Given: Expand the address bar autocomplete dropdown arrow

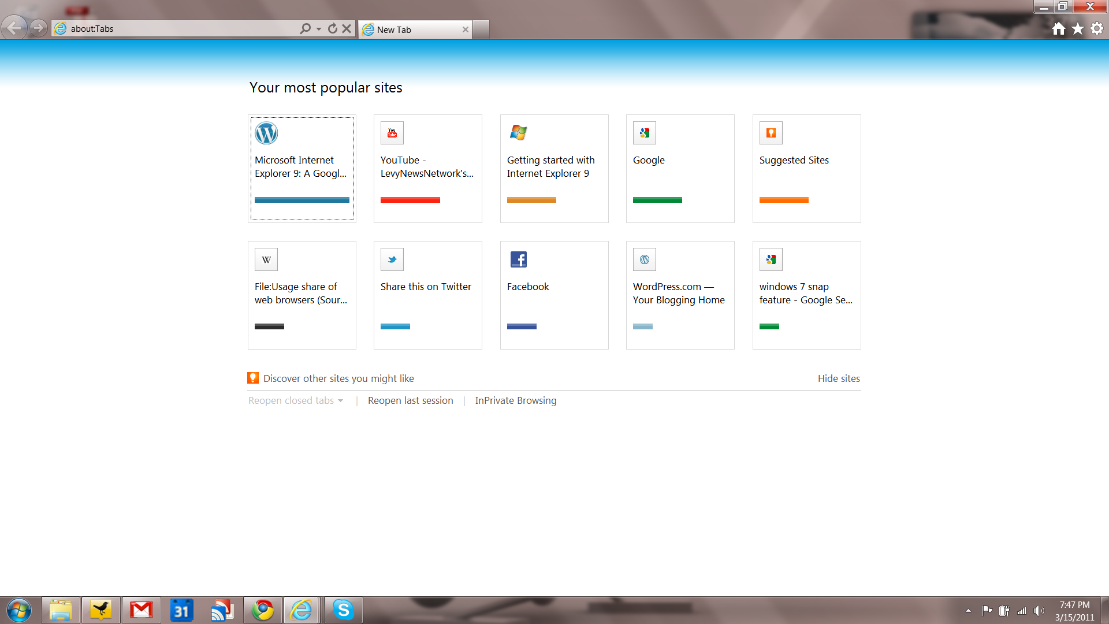Looking at the screenshot, I should tap(319, 29).
